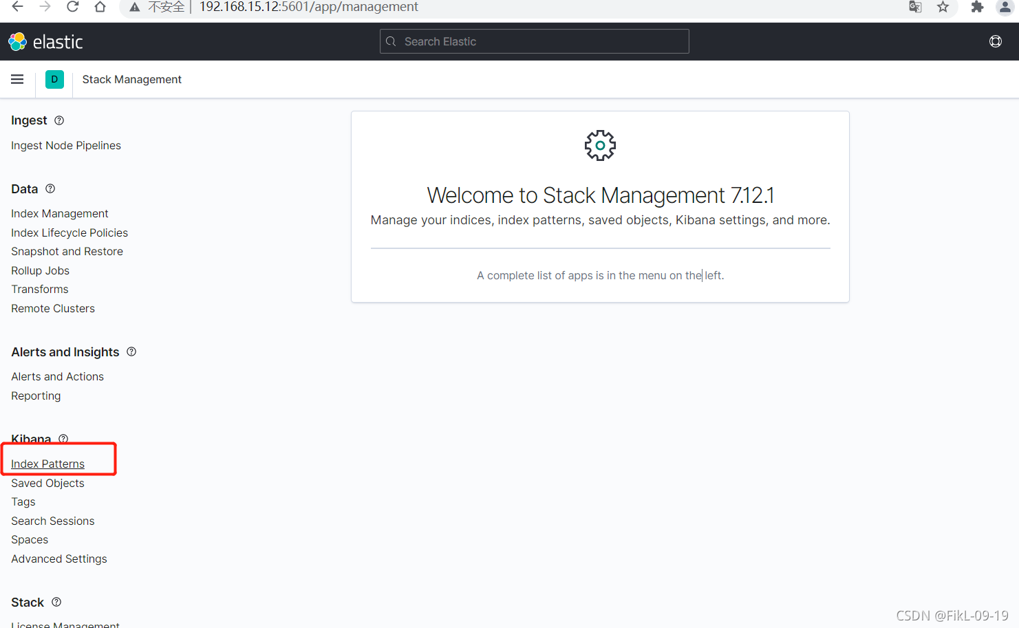The width and height of the screenshot is (1019, 628).
Task: Click the Welcome to Stack Management heading
Action: click(x=600, y=195)
